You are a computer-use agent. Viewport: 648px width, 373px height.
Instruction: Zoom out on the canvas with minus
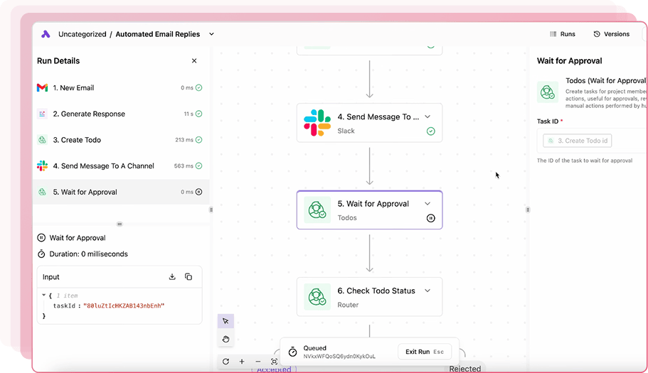coord(258,362)
